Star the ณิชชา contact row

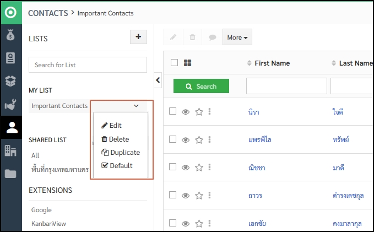pos(199,168)
